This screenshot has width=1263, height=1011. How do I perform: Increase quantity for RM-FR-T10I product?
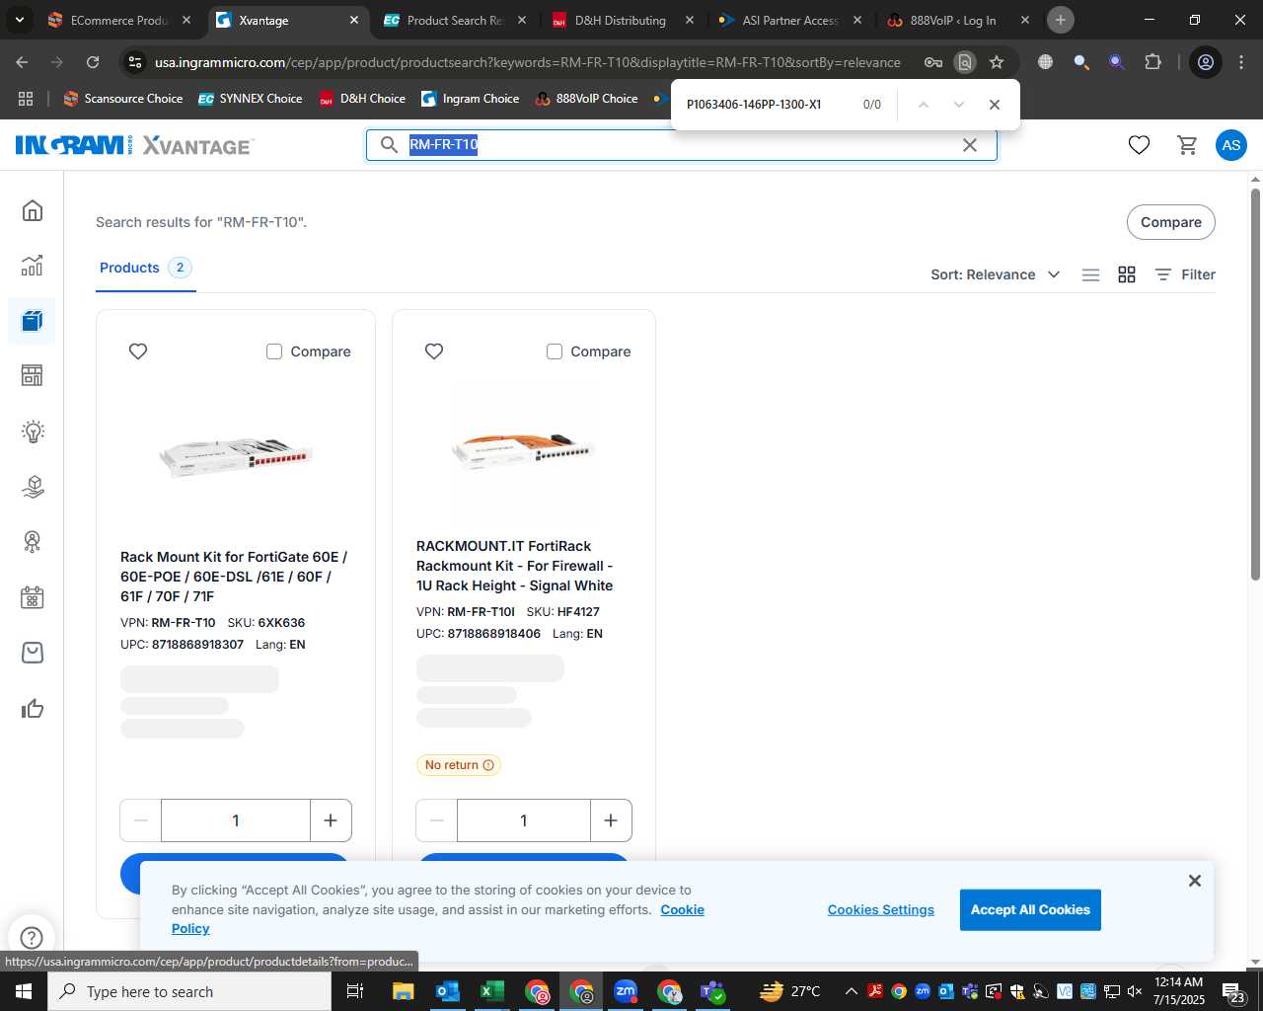click(611, 820)
